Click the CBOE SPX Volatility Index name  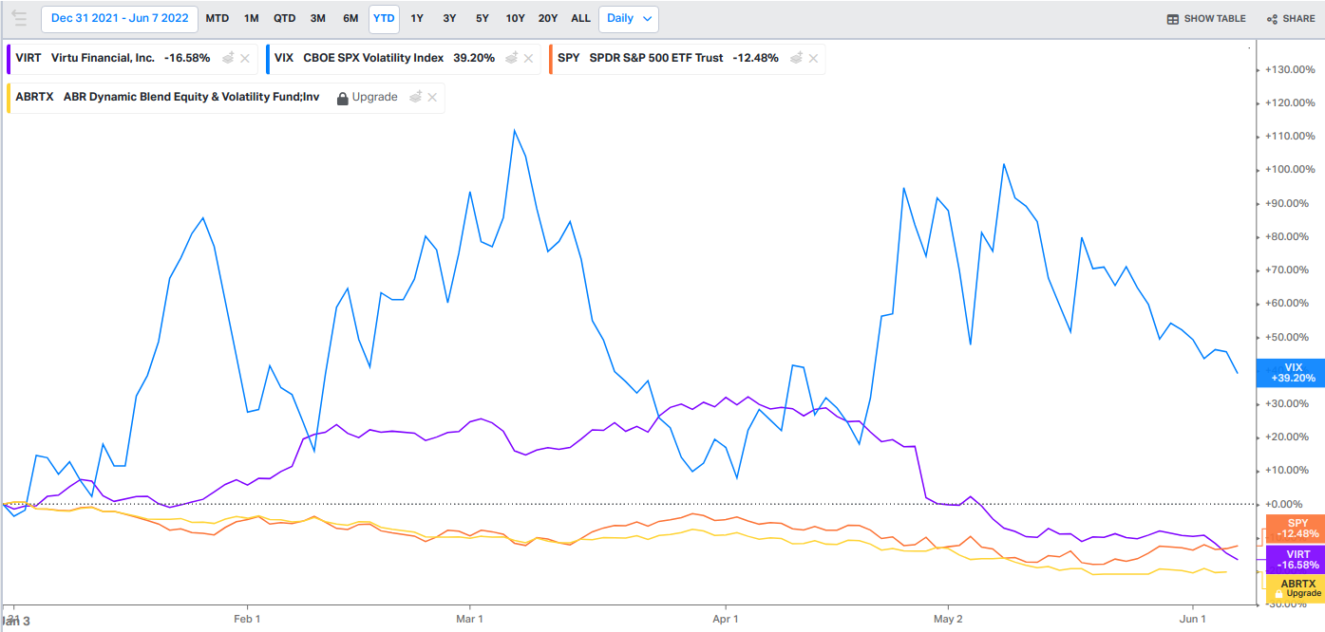tap(373, 58)
